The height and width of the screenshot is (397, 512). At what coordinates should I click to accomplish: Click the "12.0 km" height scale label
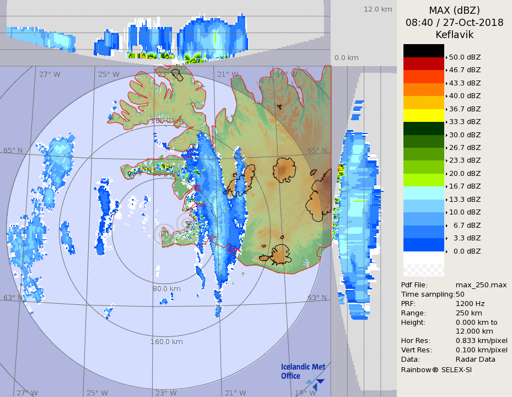(x=378, y=9)
